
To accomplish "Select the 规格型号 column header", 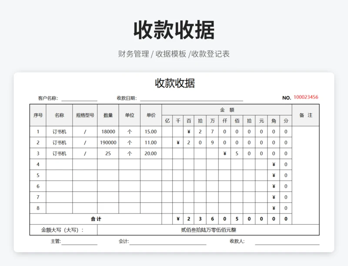I will [x=85, y=115].
